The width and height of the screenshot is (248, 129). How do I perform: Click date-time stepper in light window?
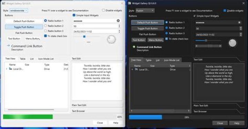click(x=119, y=31)
